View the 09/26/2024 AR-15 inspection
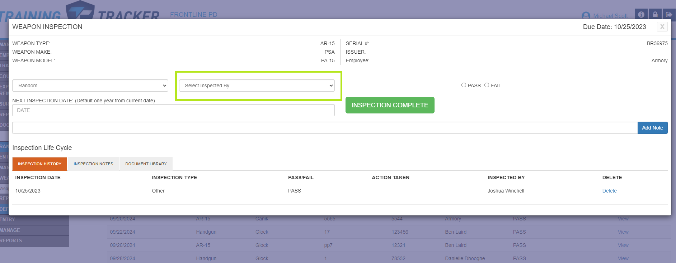Image resolution: width=676 pixels, height=263 pixels. (x=623, y=245)
